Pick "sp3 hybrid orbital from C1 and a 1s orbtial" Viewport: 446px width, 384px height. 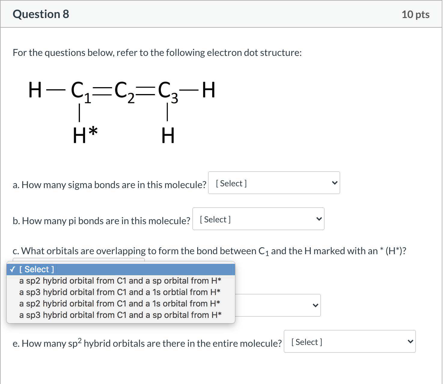tap(120, 292)
